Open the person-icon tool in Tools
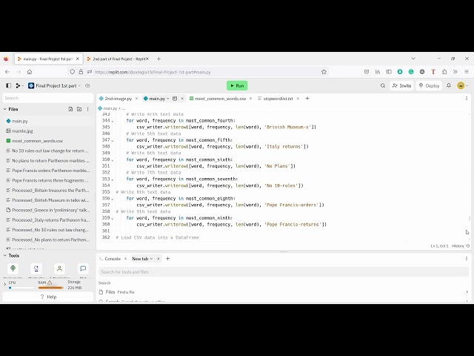Screen dimensions: 474x356 pyautogui.click(x=59, y=268)
